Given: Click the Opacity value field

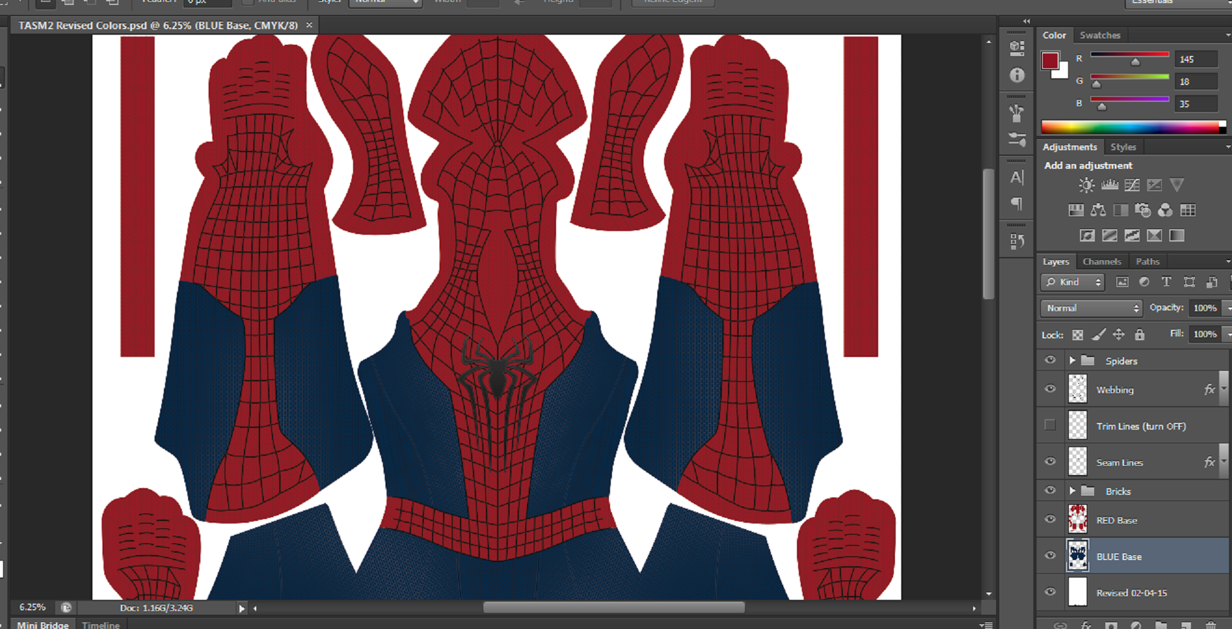Looking at the screenshot, I should pyautogui.click(x=1205, y=308).
